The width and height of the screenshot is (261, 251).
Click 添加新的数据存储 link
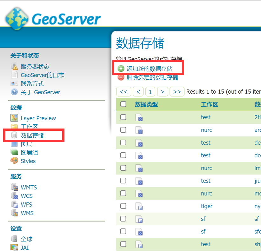tap(150, 69)
